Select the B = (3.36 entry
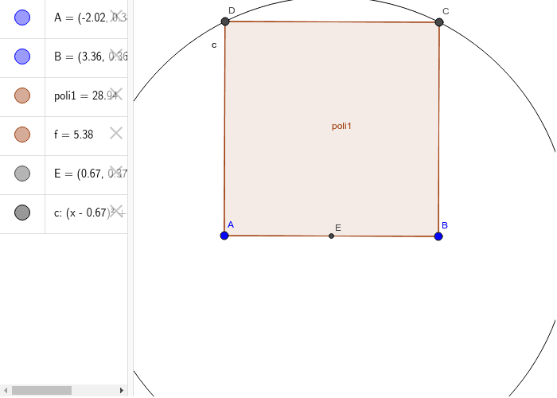The height and width of the screenshot is (398, 557). (86, 57)
